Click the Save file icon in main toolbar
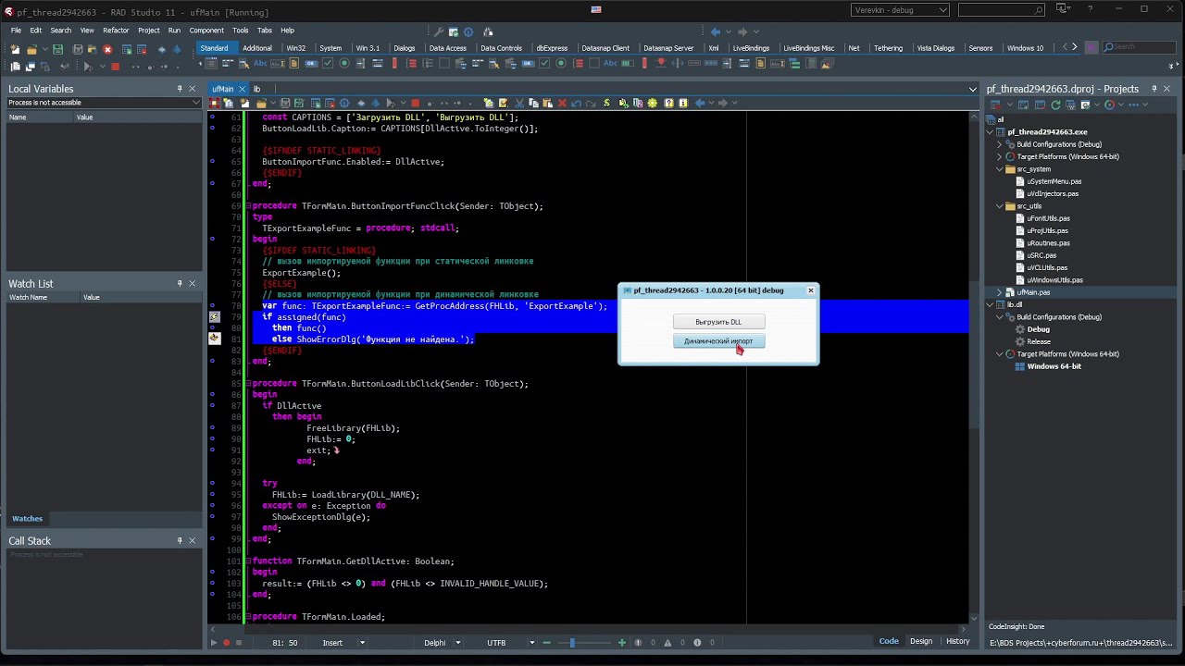The width and height of the screenshot is (1185, 666). point(57,49)
